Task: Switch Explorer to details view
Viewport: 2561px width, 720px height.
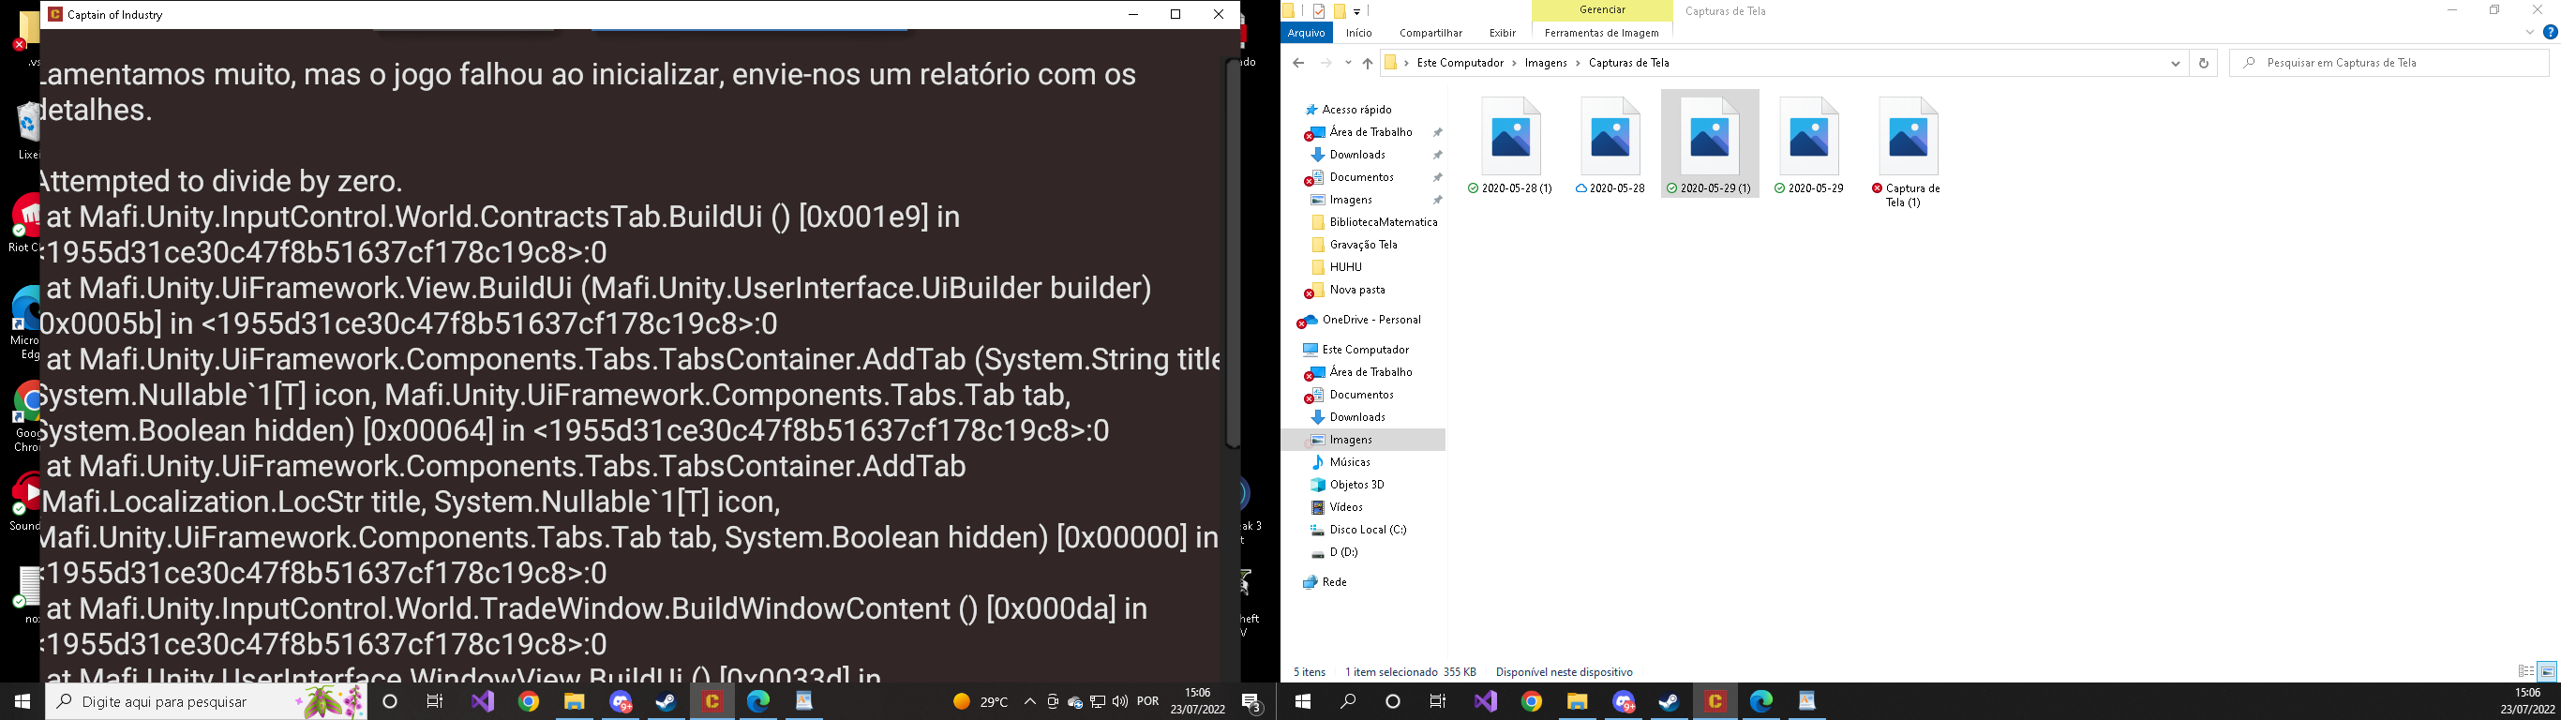Action: [x=2525, y=671]
